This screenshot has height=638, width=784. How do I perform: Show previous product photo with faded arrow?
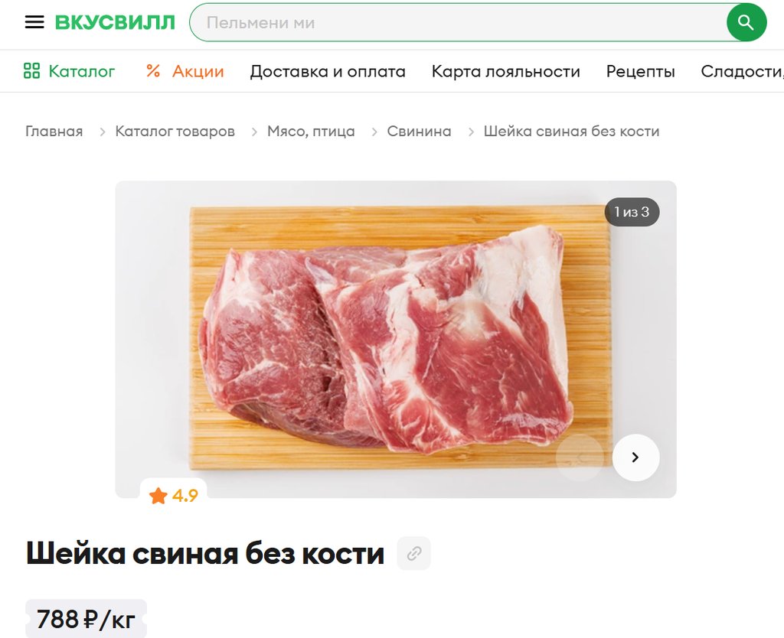tap(580, 457)
